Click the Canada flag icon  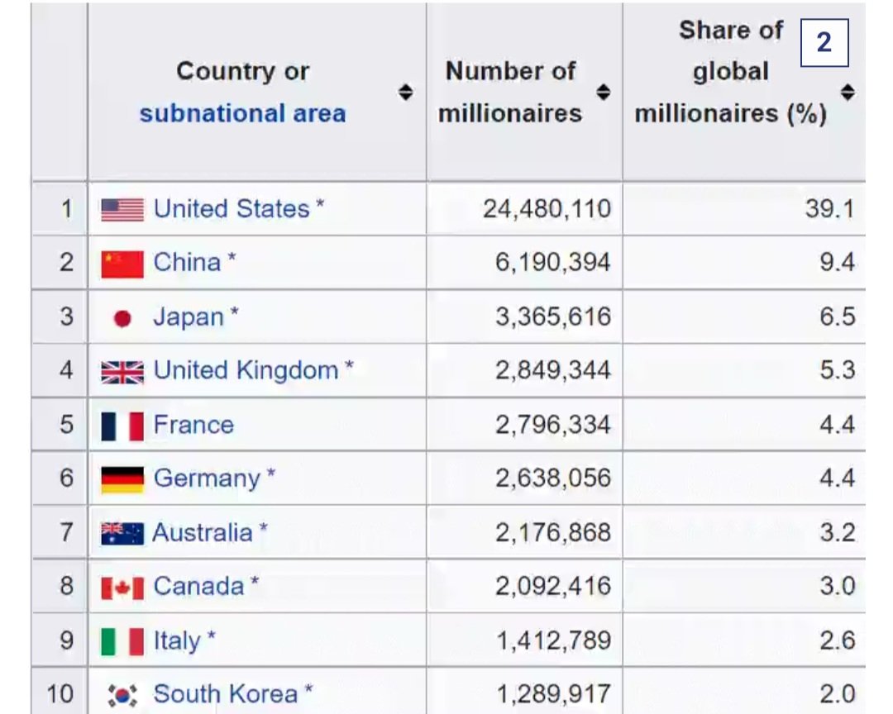tap(122, 588)
